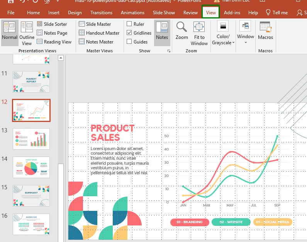Viewport: 307px width, 242px height.
Task: Toggle the Notes pane button
Action: click(x=162, y=33)
